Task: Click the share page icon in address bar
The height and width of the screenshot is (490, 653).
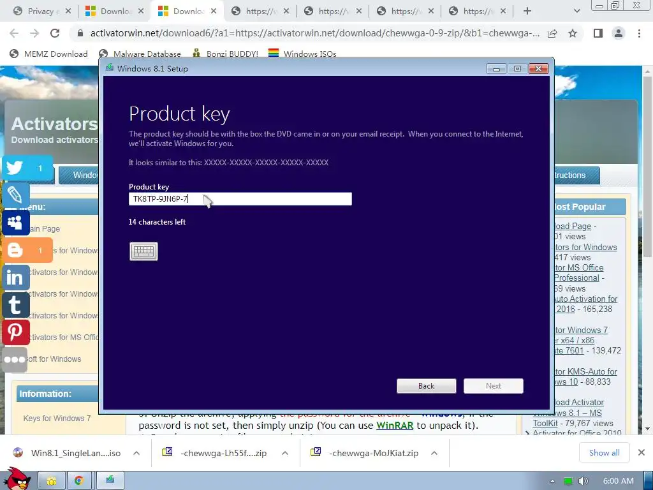Action: pos(552,33)
